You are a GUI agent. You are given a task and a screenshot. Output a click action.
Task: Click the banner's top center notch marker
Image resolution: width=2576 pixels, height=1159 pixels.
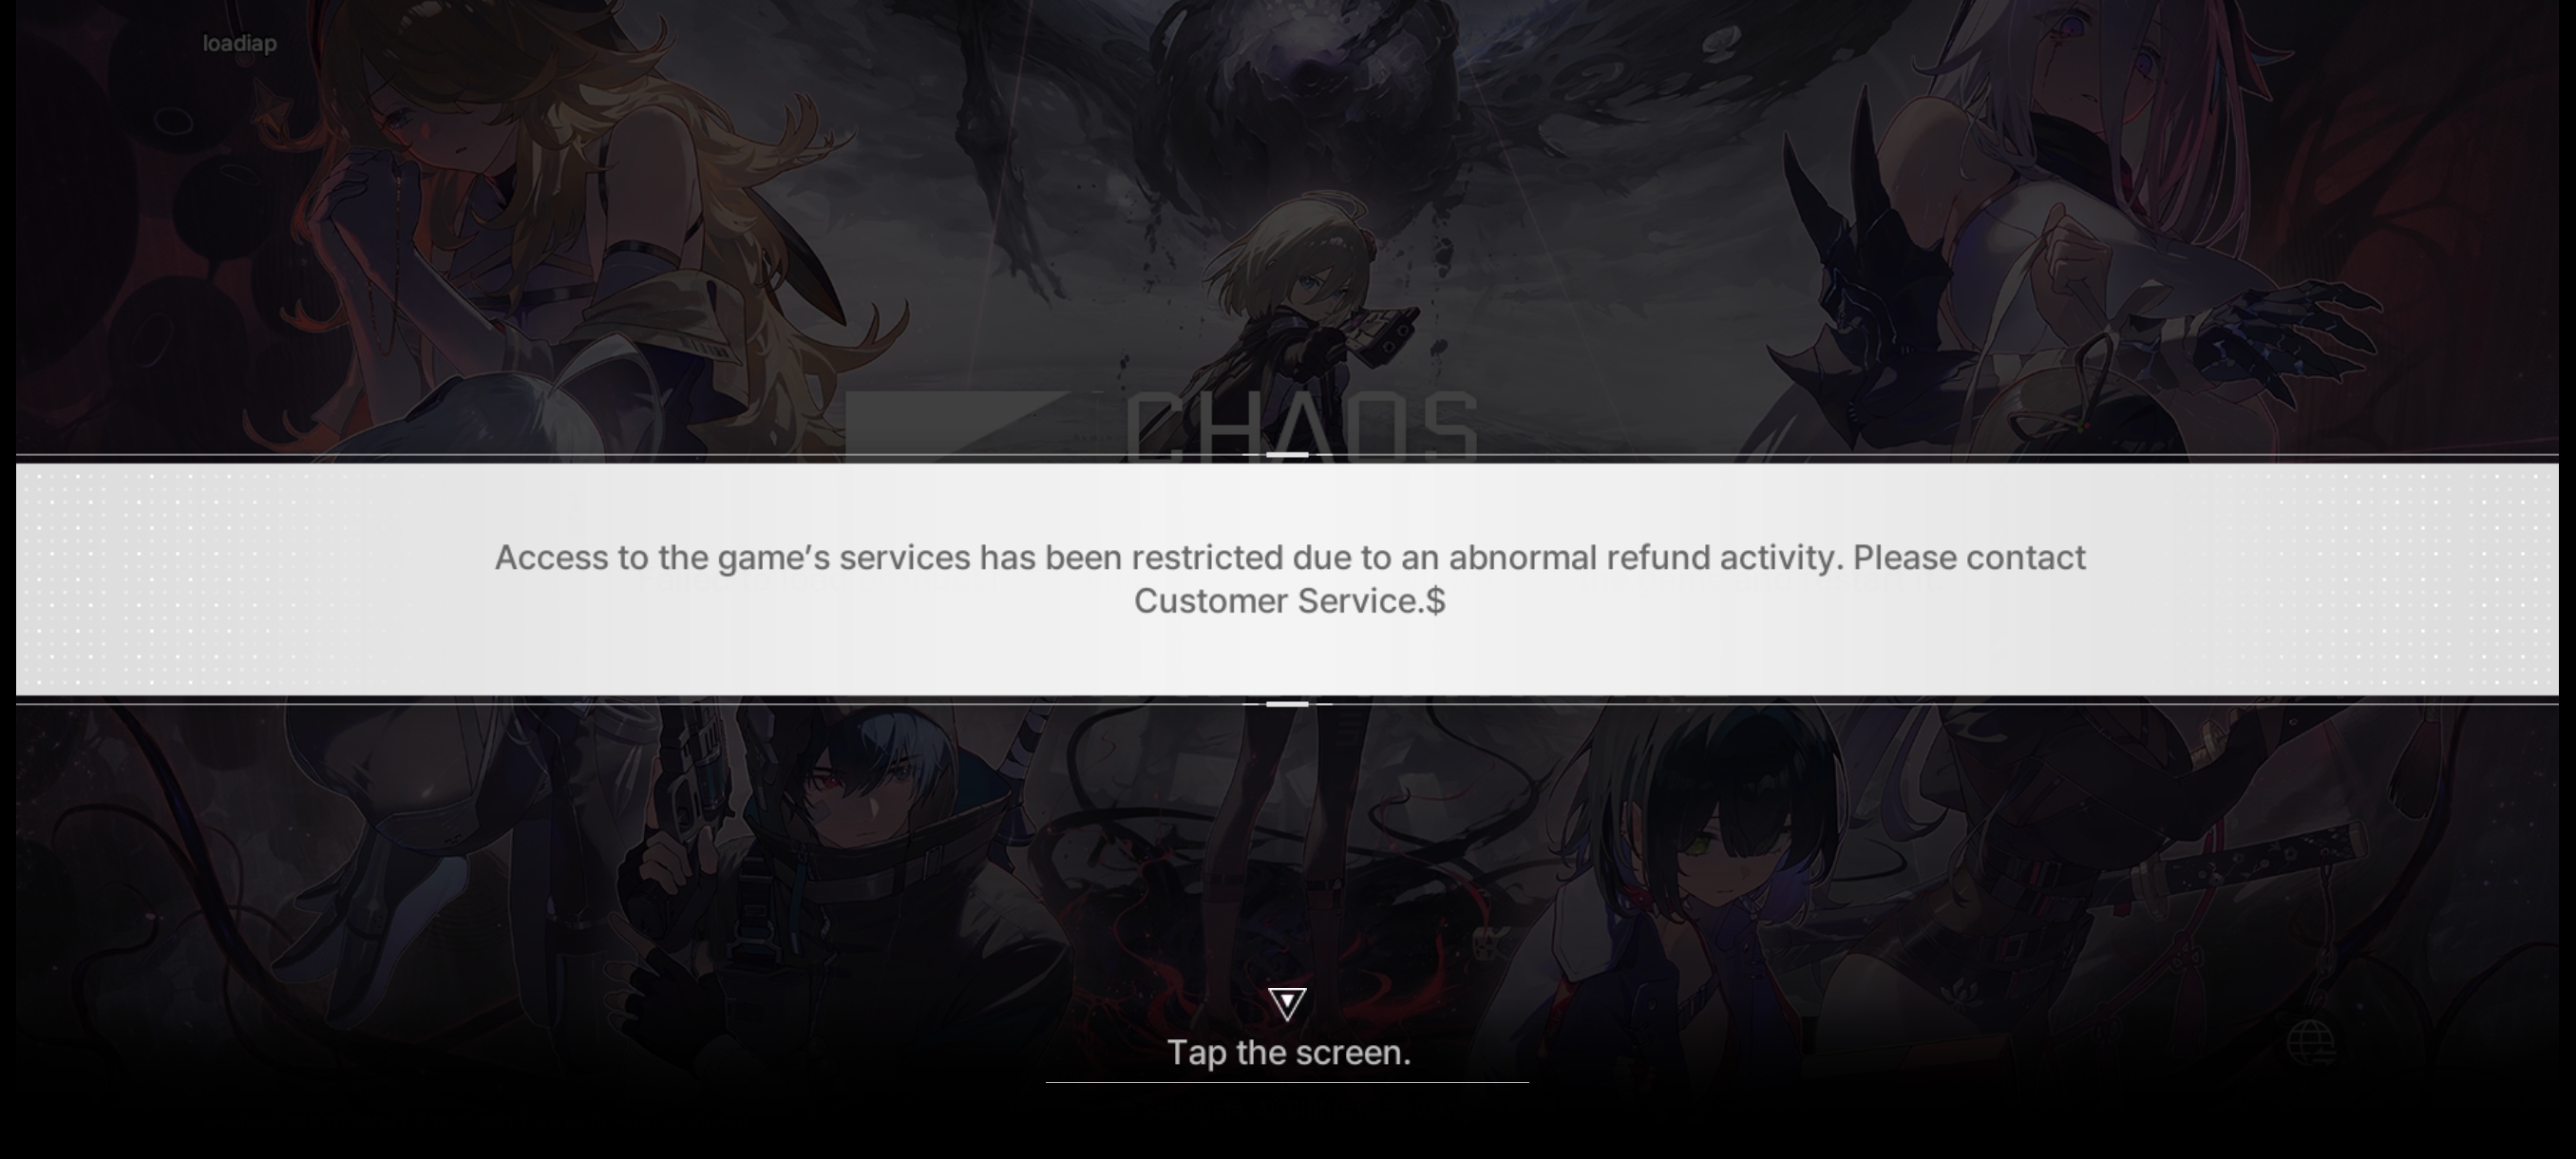tap(1287, 455)
